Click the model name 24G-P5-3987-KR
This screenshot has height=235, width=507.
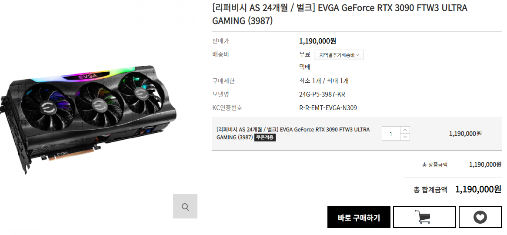322,94
